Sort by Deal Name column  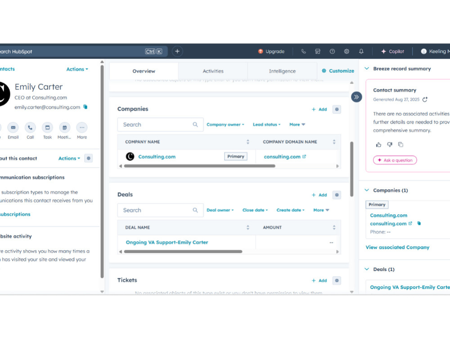click(x=248, y=227)
